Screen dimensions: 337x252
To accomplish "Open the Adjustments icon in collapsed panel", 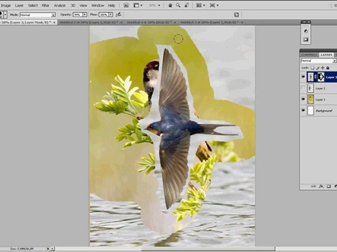I will point(306,31).
